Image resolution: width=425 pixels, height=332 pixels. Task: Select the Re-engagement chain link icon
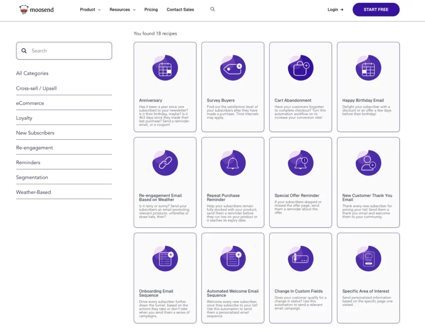(165, 162)
